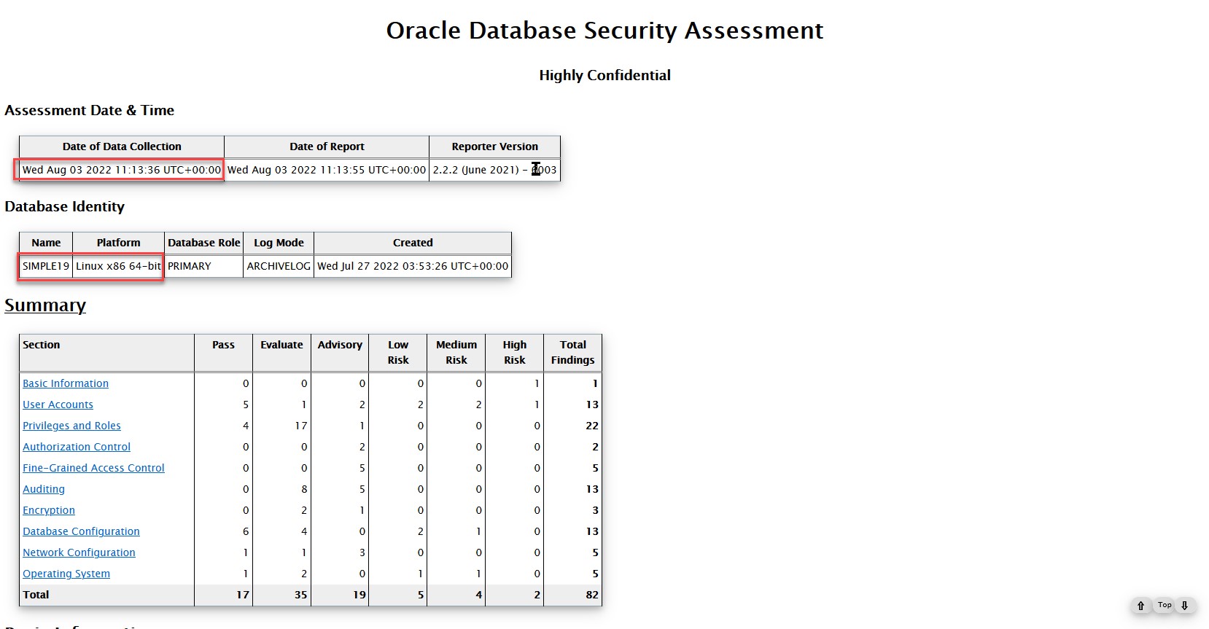Click the High Risk column header

coord(514,352)
